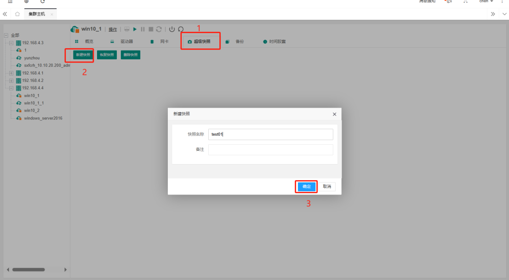Click the 快照名称 input field
This screenshot has width=509, height=280.
click(270, 134)
